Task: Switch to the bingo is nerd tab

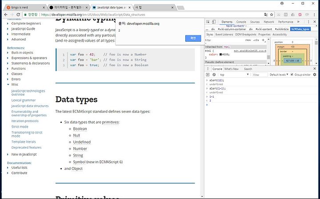Action: [x=25, y=8]
